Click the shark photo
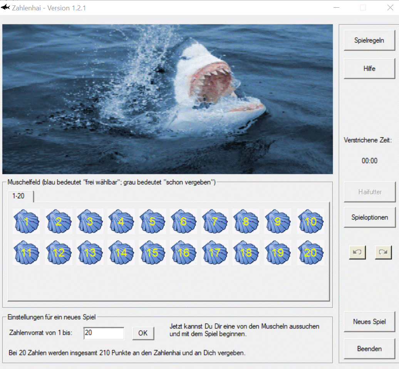 tap(168, 99)
